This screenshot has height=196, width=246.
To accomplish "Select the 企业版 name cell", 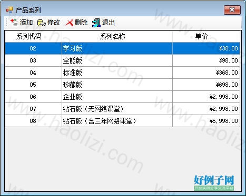I will [117, 97].
